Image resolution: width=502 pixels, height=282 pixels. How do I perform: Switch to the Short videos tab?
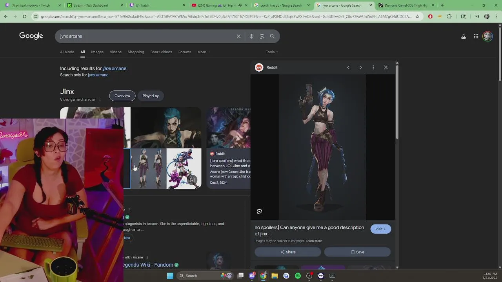161,52
